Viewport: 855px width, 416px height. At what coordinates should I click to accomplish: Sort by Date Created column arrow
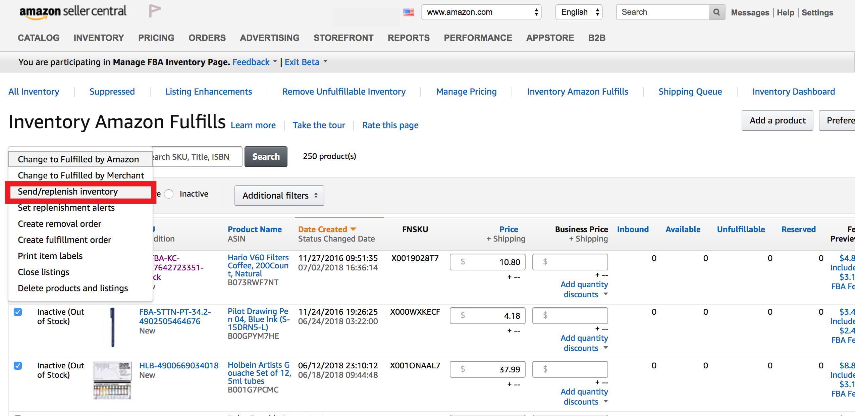pos(353,229)
